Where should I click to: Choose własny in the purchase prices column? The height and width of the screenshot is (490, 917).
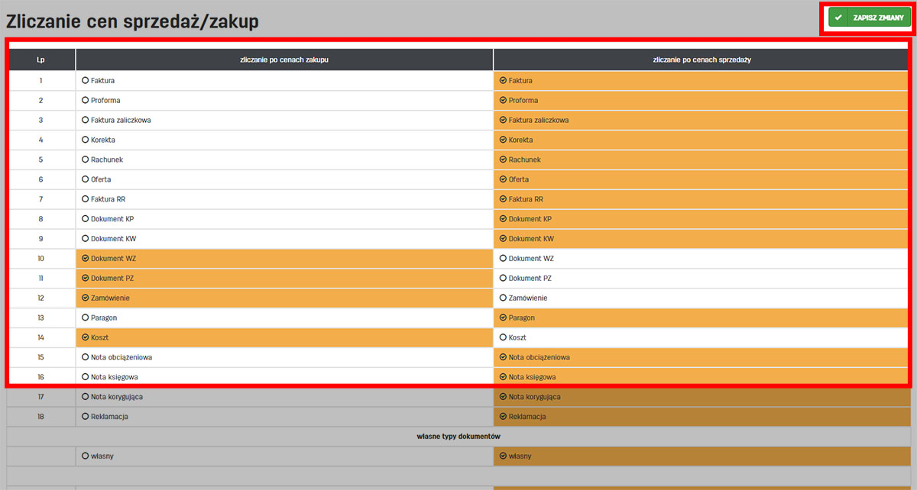[x=86, y=456]
